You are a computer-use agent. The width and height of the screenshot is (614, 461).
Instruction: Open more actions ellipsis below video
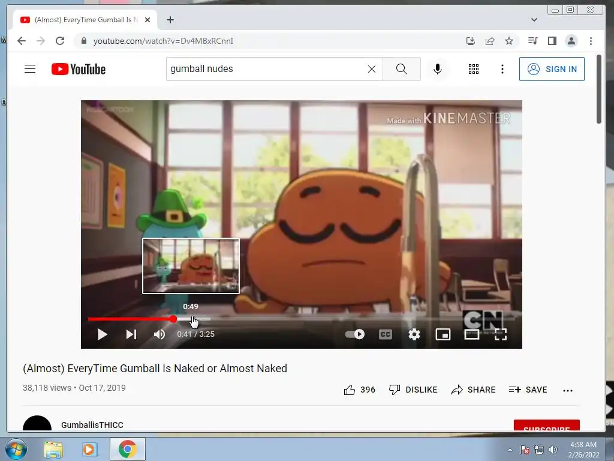coord(568,390)
